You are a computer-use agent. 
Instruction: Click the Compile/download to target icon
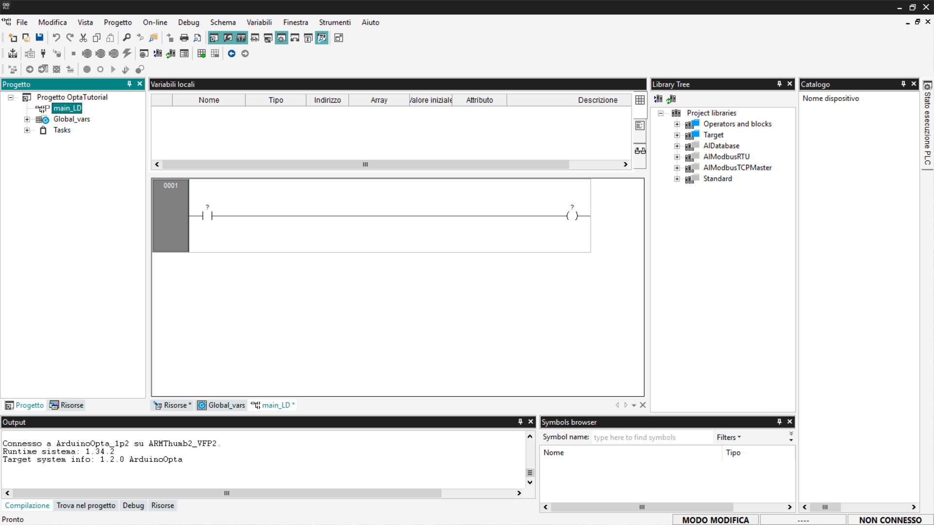coord(13,53)
